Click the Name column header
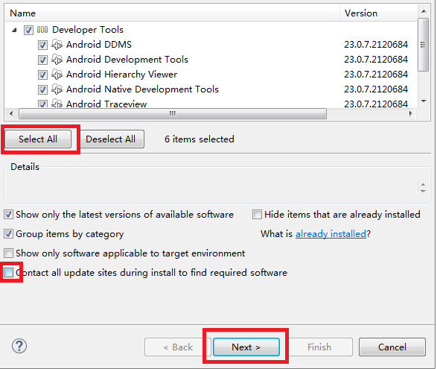 (172, 13)
